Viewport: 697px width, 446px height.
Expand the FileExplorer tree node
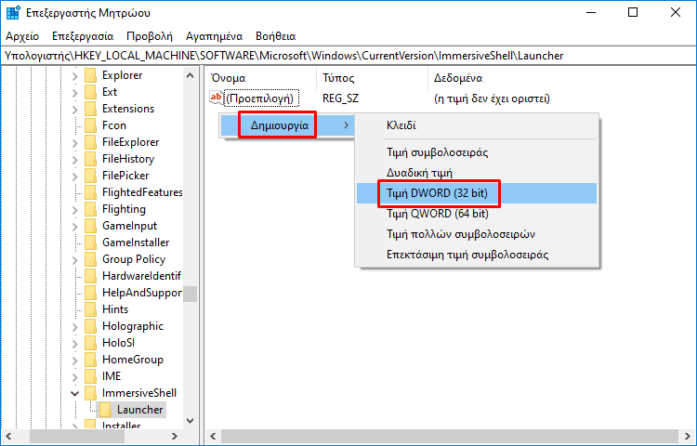[x=74, y=143]
